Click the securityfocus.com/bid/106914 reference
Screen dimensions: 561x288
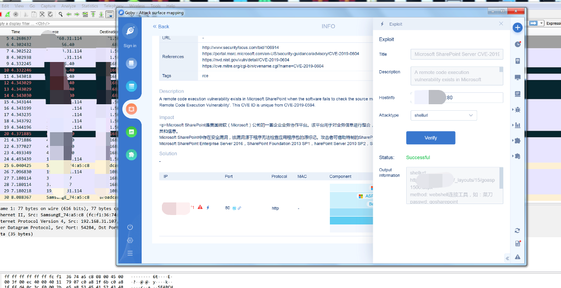(x=240, y=47)
